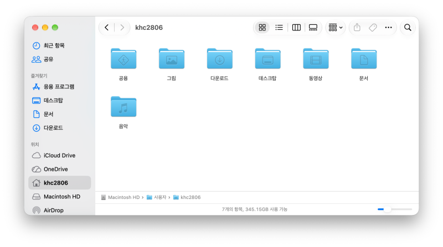Viewport: 443px width, 247px height.
Task: Click the 그림 folder name label
Action: click(x=172, y=78)
